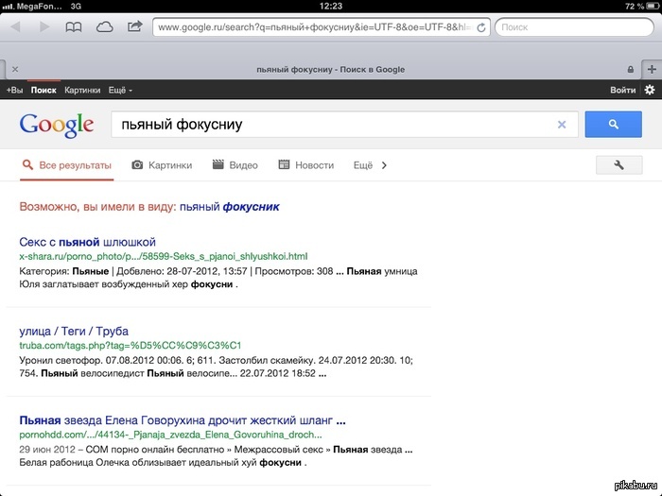
Task: Tap the Safari address bar URL field
Action: tap(312, 27)
